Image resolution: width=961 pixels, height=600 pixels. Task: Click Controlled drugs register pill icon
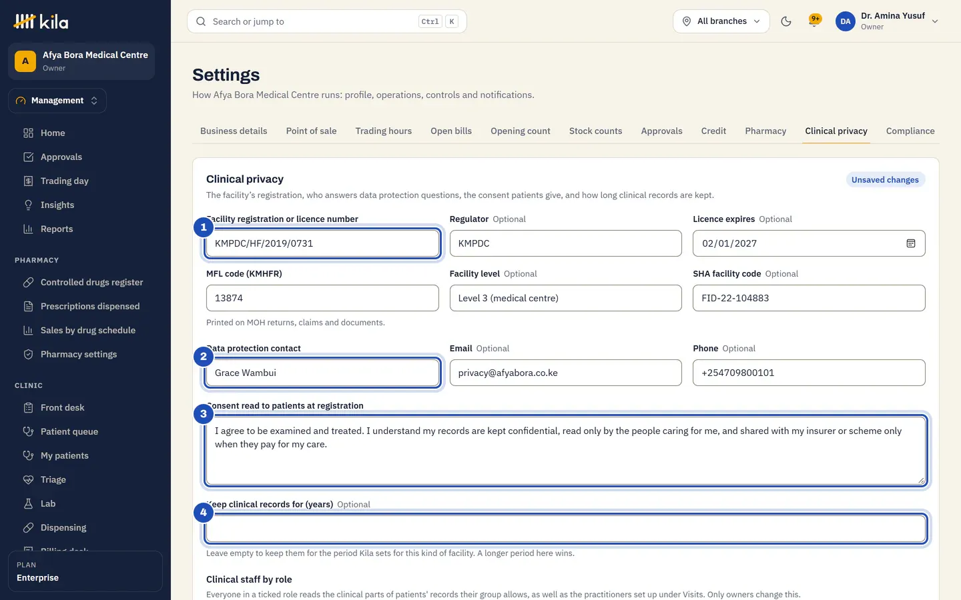click(x=28, y=282)
